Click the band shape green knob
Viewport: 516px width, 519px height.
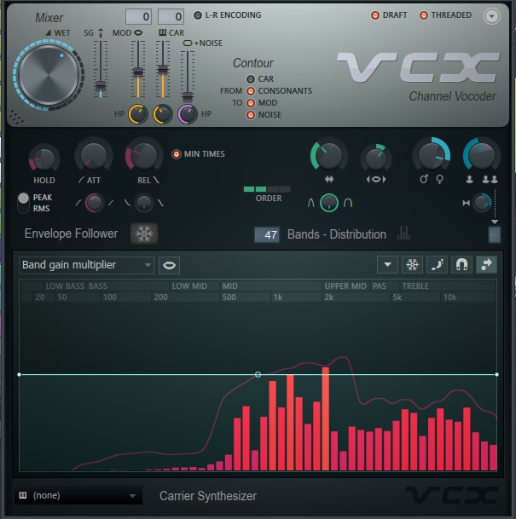pyautogui.click(x=329, y=203)
